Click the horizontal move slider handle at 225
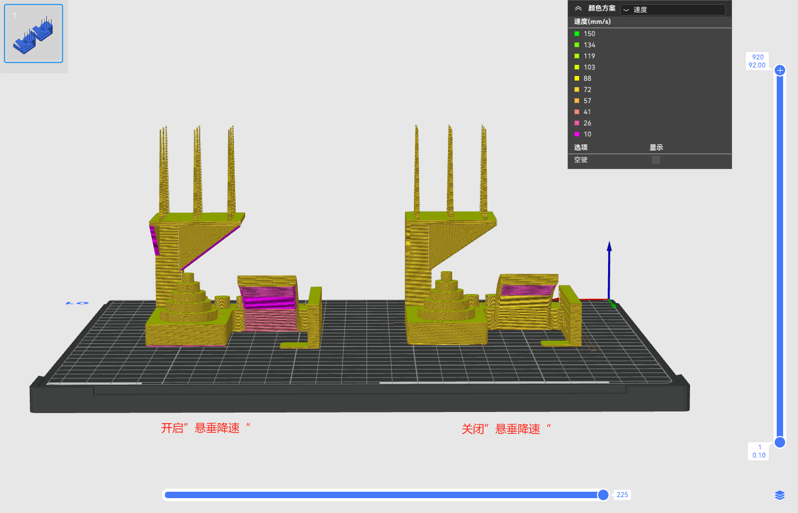The image size is (798, 513). [603, 495]
